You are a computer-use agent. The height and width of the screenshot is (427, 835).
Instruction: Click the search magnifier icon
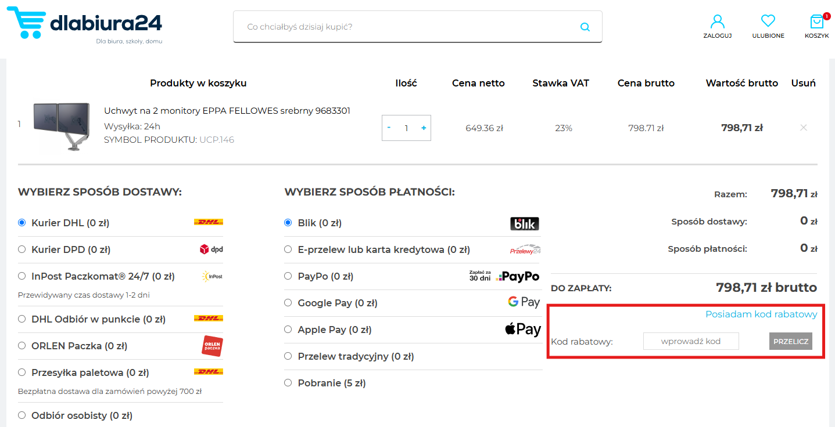[585, 27]
